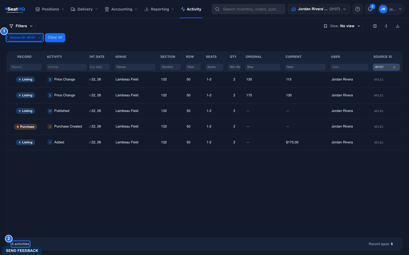Click the $175.00 current value
Image resolution: width=409 pixels, height=255 pixels.
(x=292, y=143)
